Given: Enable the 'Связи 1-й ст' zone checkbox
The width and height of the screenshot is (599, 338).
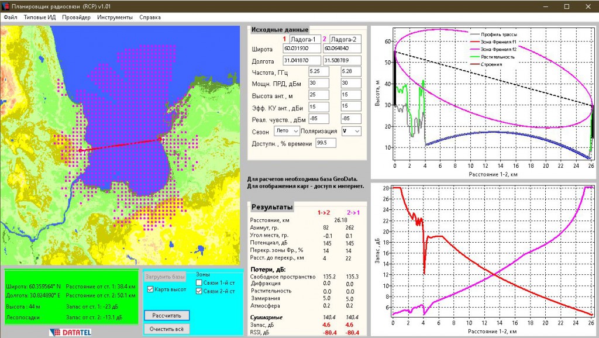Looking at the screenshot, I should 199,282.
